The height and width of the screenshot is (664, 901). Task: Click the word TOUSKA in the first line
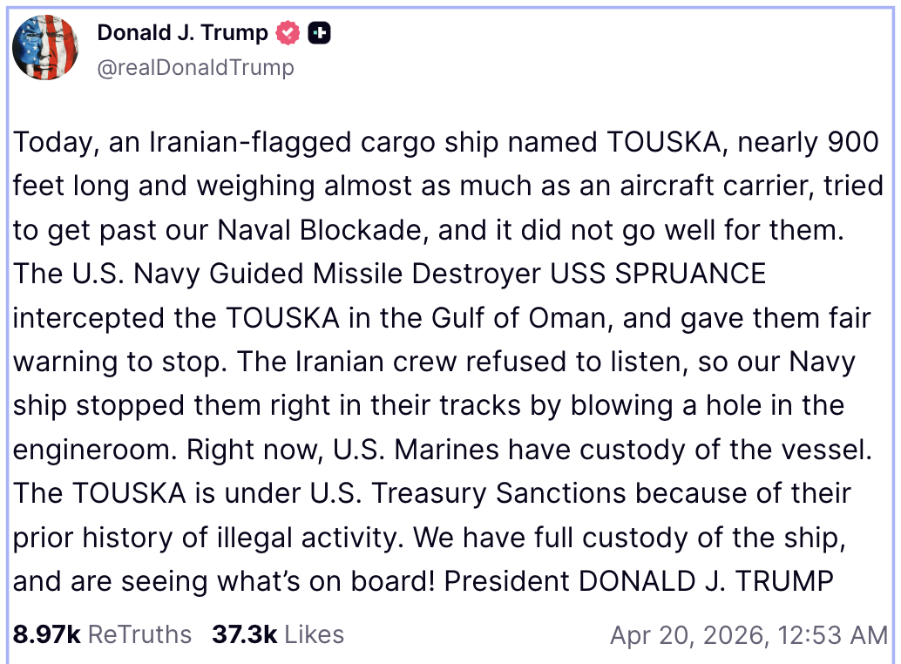(664, 142)
